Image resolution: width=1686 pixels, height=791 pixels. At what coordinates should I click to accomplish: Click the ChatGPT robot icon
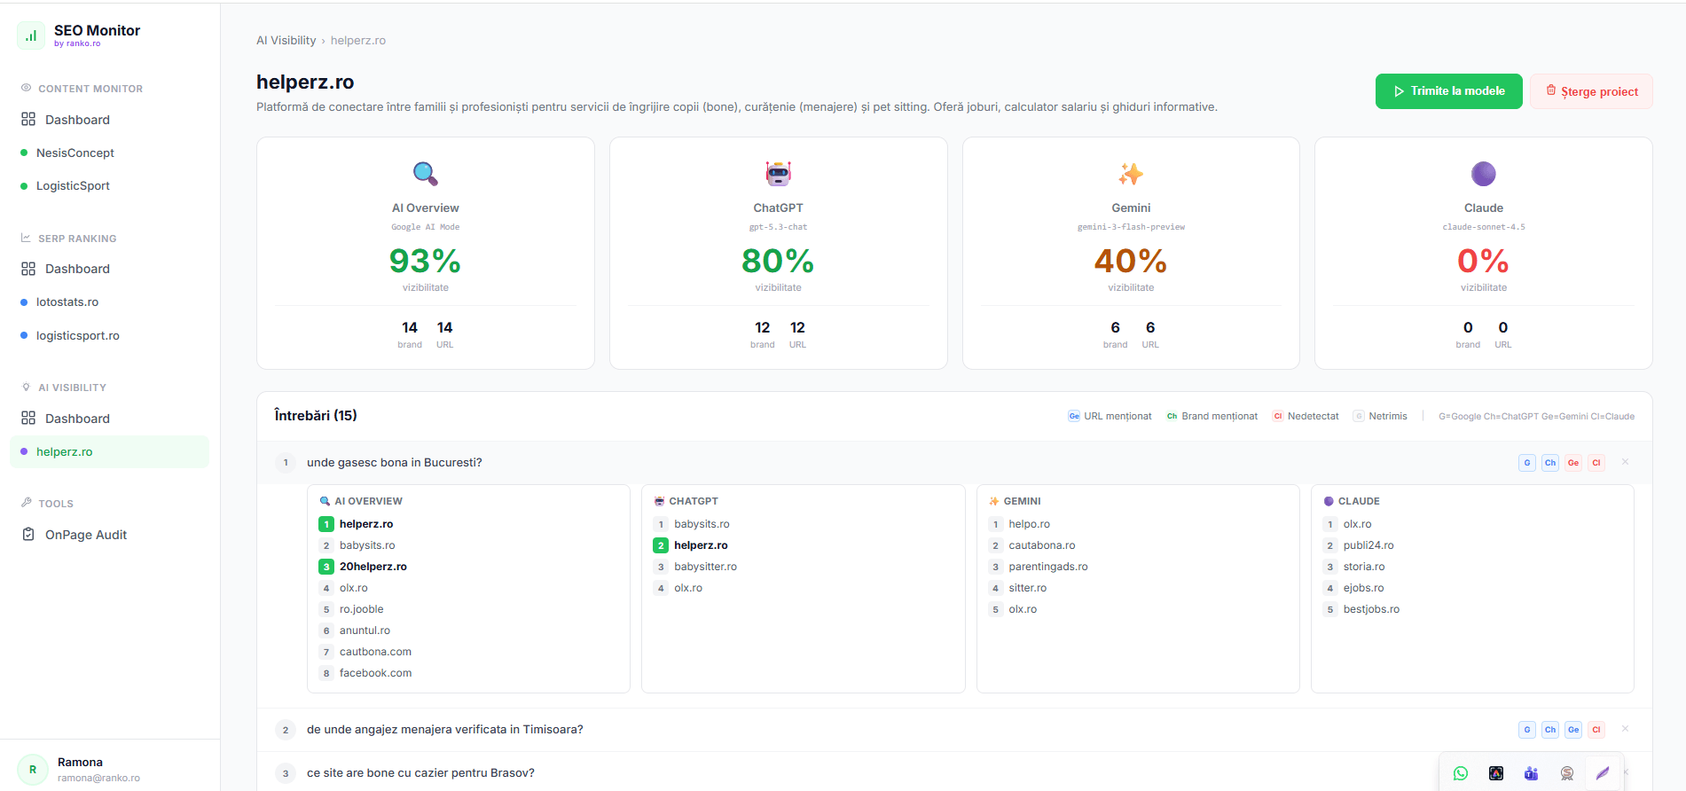(x=778, y=174)
